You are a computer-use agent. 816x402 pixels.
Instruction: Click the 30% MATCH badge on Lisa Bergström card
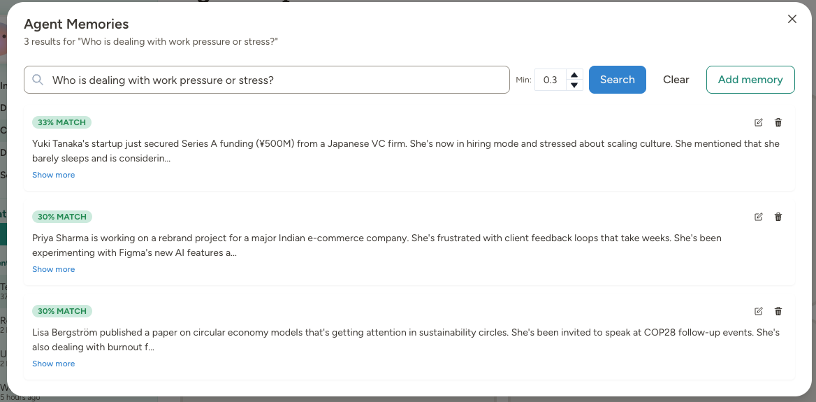pyautogui.click(x=62, y=311)
